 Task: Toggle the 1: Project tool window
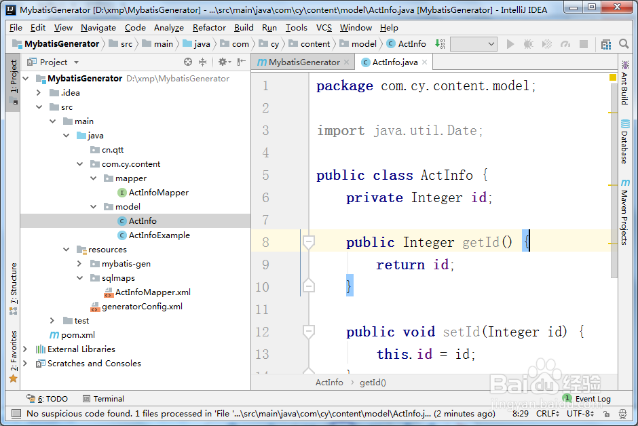14,82
